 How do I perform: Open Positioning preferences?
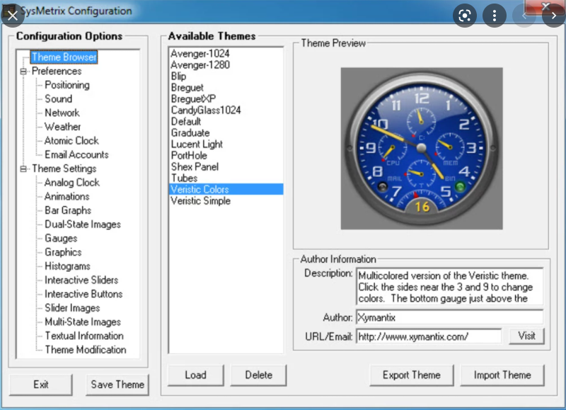click(67, 85)
